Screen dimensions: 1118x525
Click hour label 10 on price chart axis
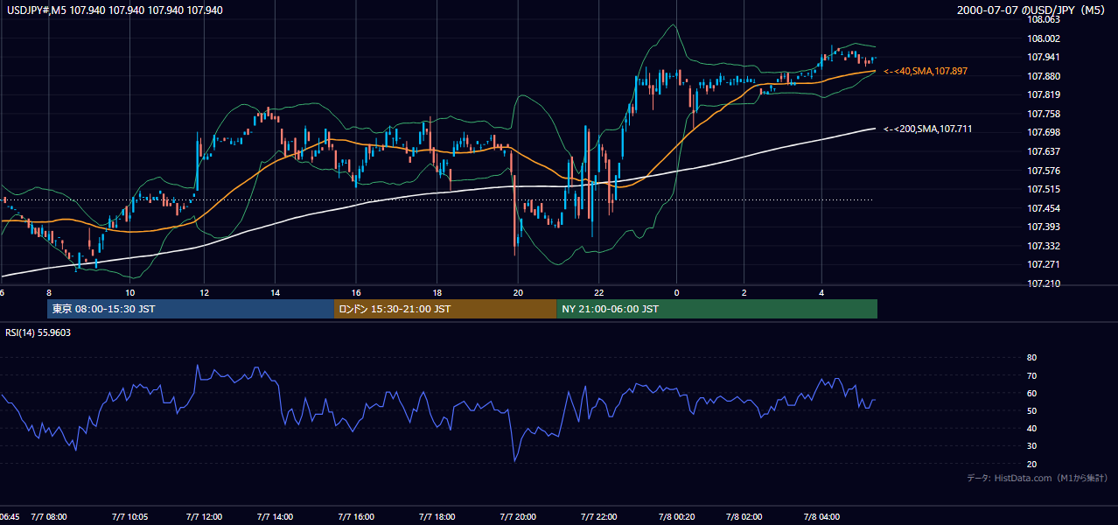click(129, 292)
